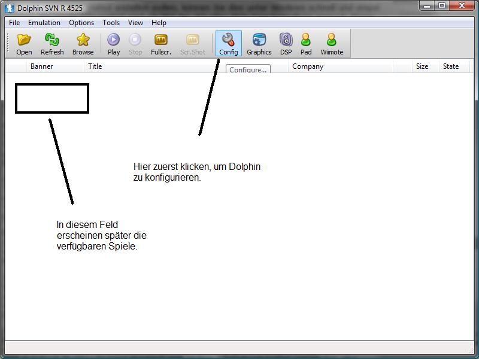
Task: Click the Browse star icon
Action: click(83, 44)
